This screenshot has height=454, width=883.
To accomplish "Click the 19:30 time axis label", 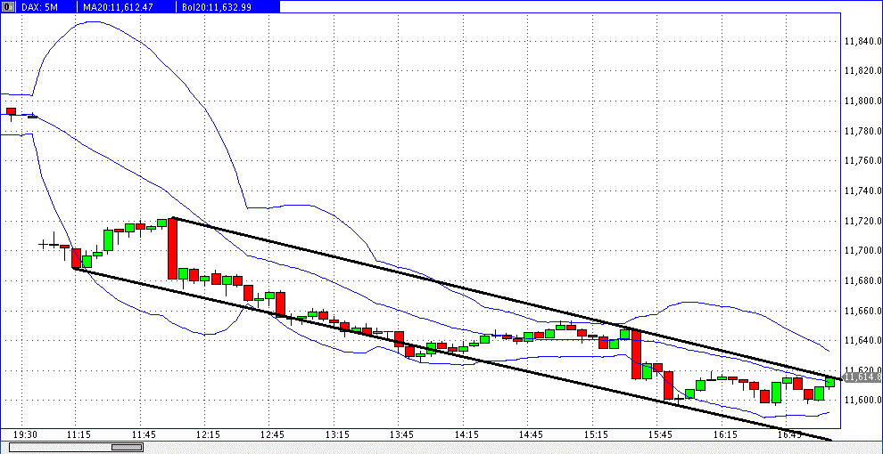I will coord(25,435).
